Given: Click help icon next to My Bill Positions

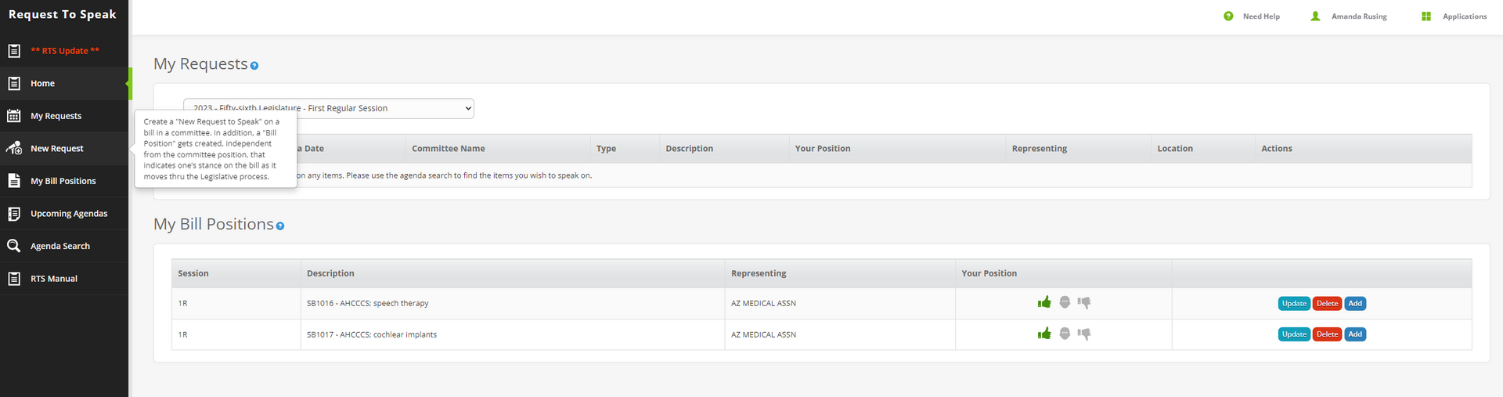Looking at the screenshot, I should click(280, 226).
